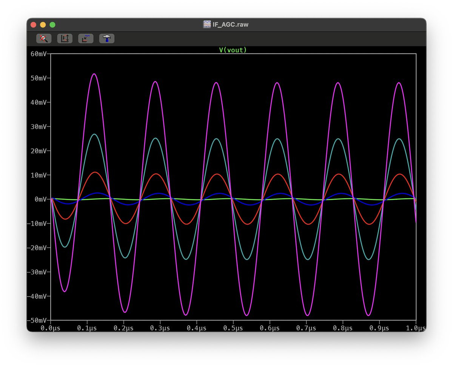The width and height of the screenshot is (453, 367).
Task: Click the red trace's first positive peak
Action: pyautogui.click(x=94, y=172)
